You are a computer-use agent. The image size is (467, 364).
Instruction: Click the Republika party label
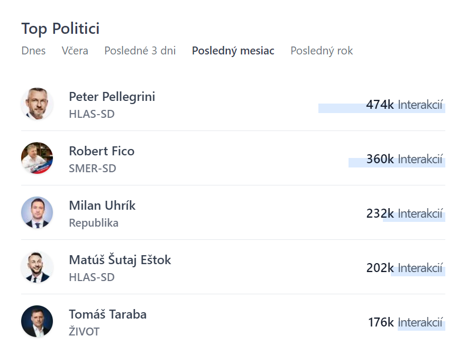pos(94,223)
